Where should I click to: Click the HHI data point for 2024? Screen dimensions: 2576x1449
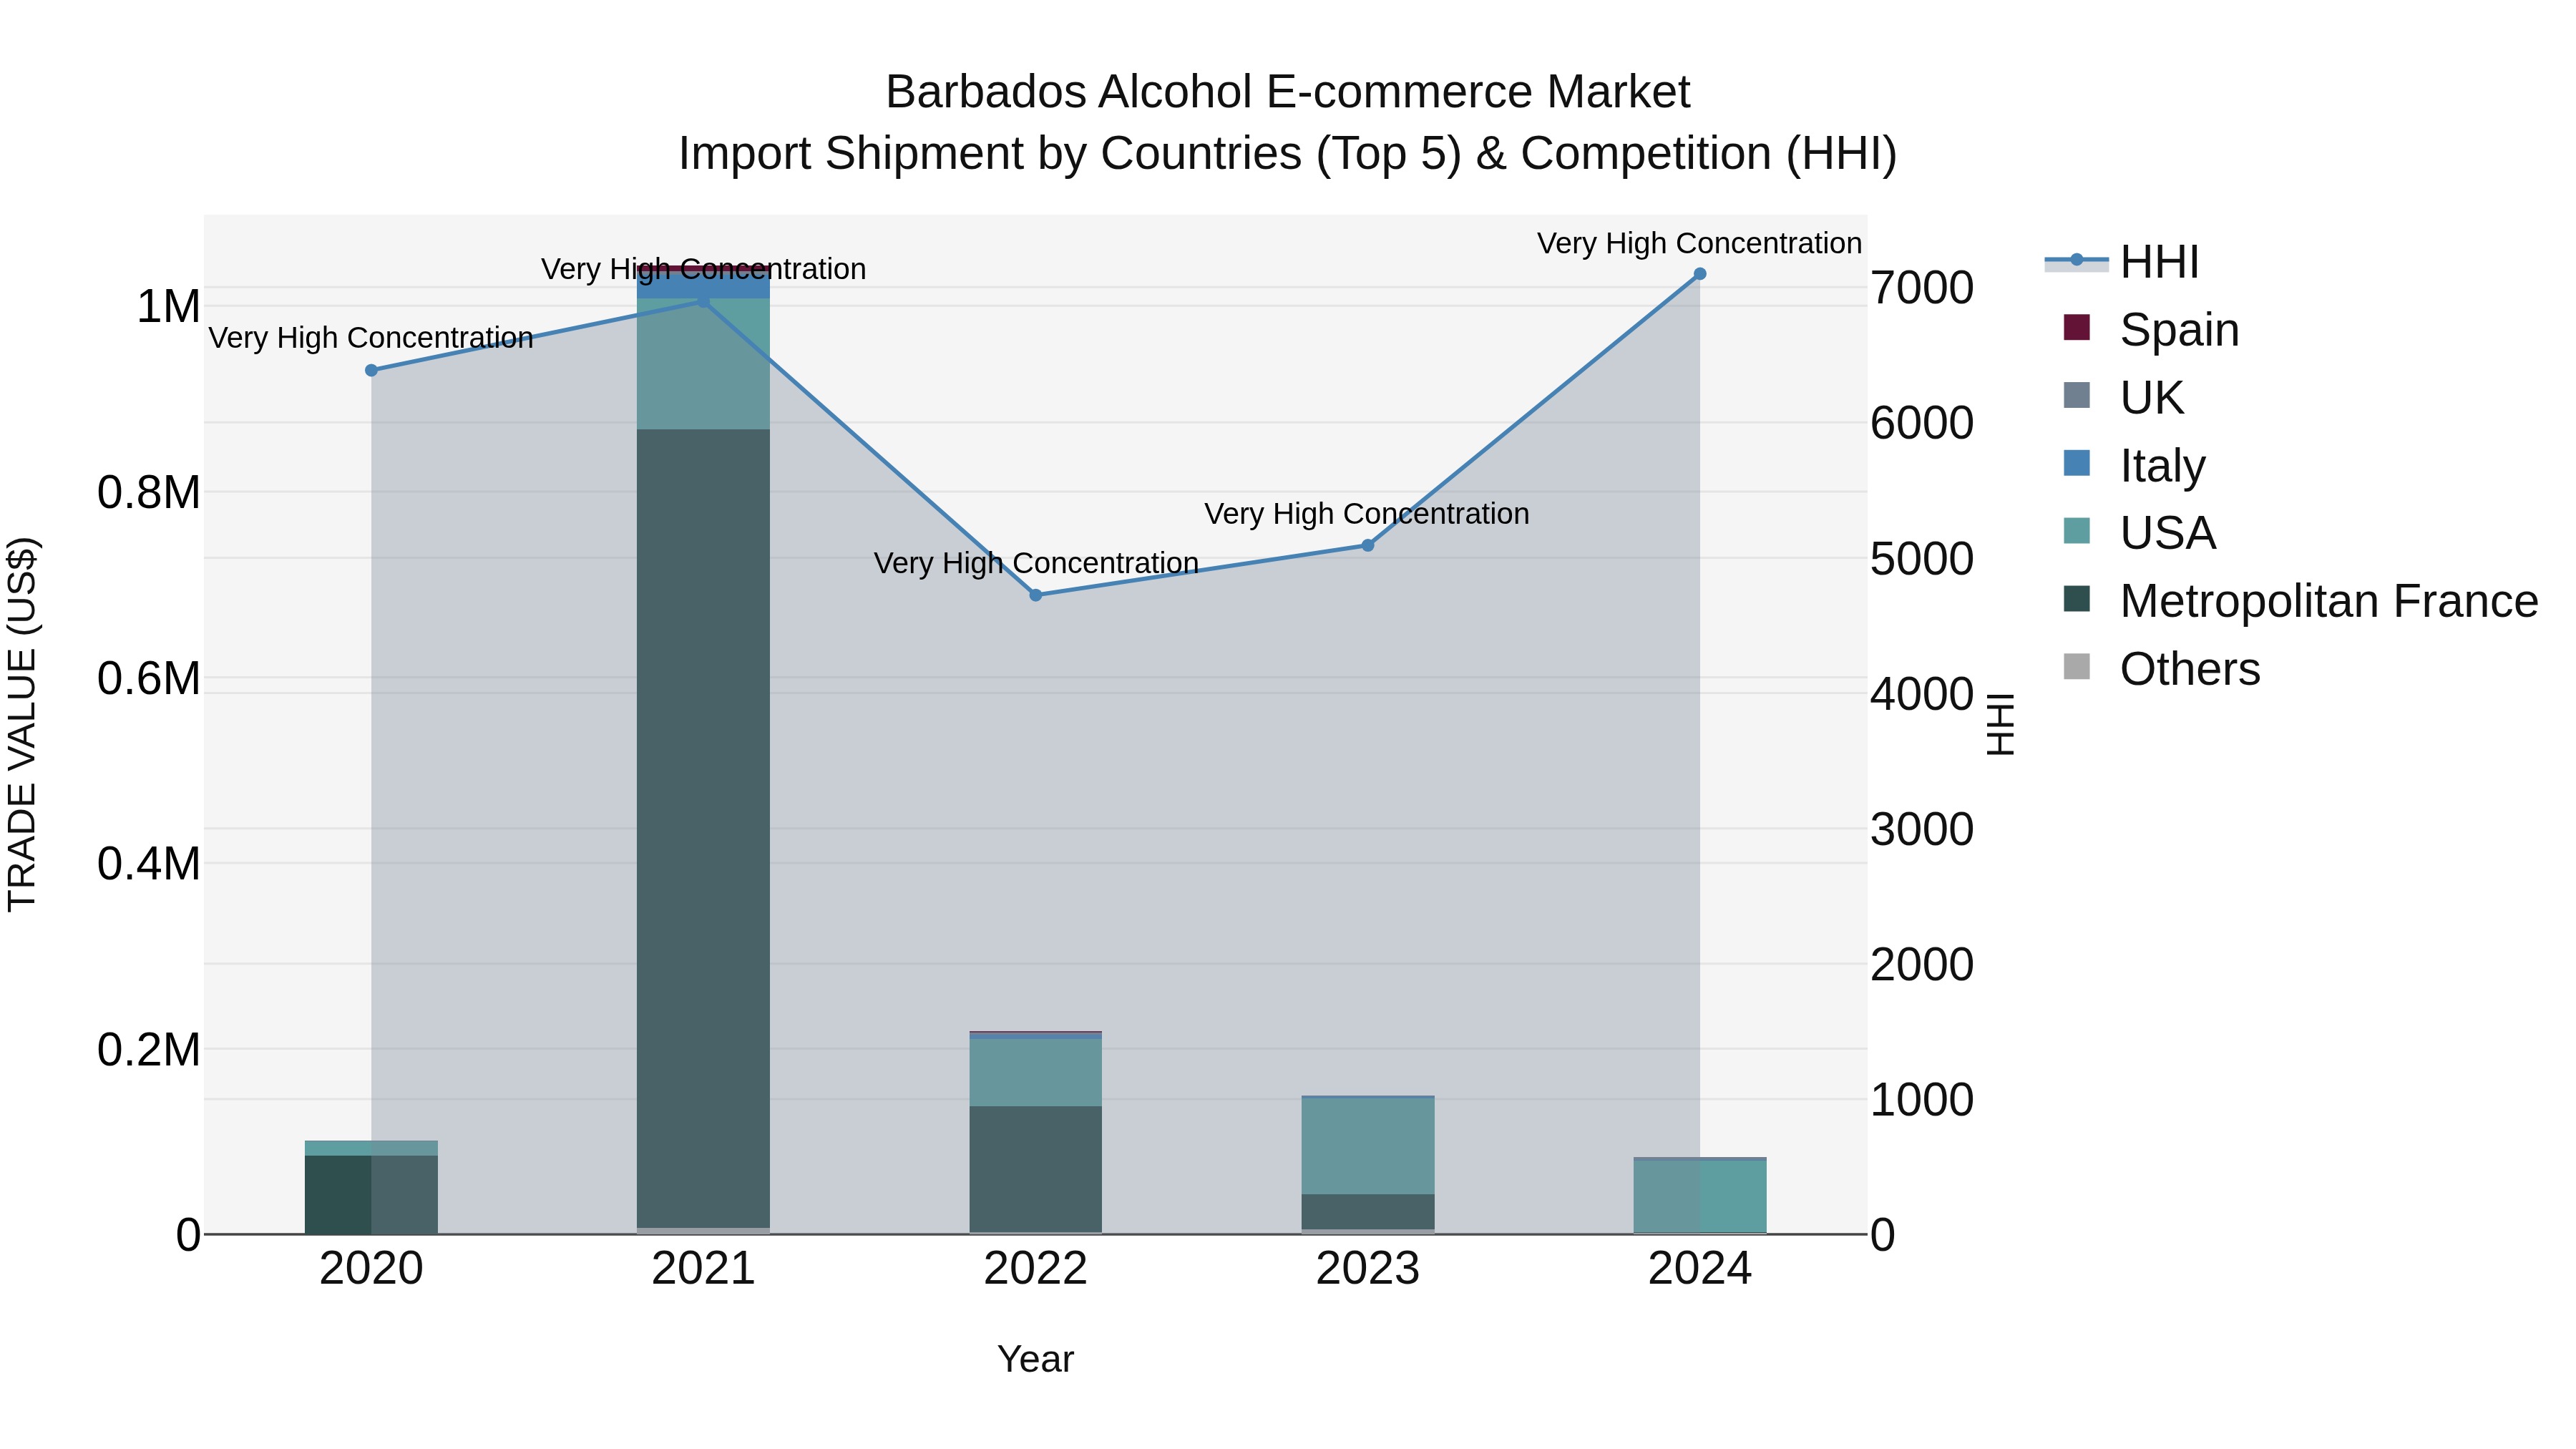pyautogui.click(x=1700, y=274)
